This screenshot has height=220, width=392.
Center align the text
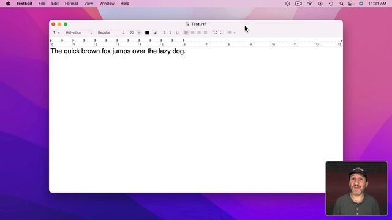coord(192,32)
